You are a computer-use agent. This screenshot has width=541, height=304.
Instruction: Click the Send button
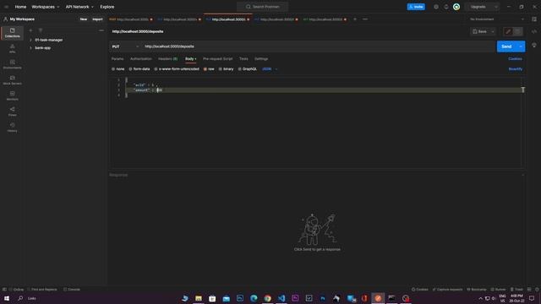point(506,46)
